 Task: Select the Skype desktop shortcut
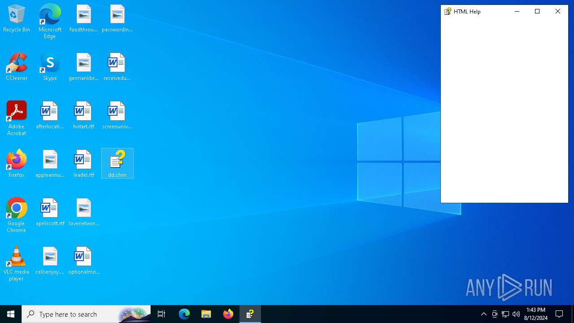point(50,67)
